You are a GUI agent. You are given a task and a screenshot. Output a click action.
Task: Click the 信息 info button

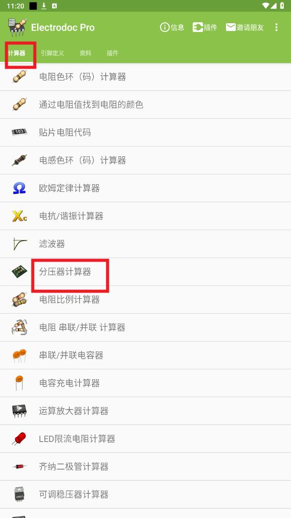[x=172, y=27]
